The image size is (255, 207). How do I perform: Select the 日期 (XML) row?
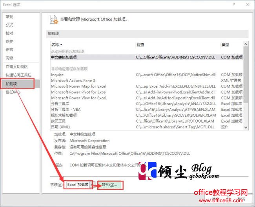coord(147,127)
